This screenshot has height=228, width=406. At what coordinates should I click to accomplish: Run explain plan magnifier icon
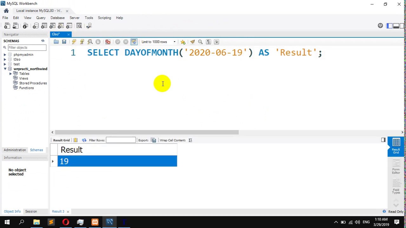coord(90,42)
